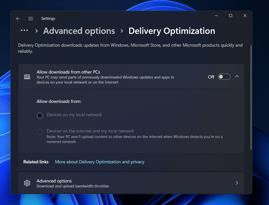This screenshot has height=205, width=269.
Task: Click the download icon beside Allow downloads from other PCs
Action: 27,77
